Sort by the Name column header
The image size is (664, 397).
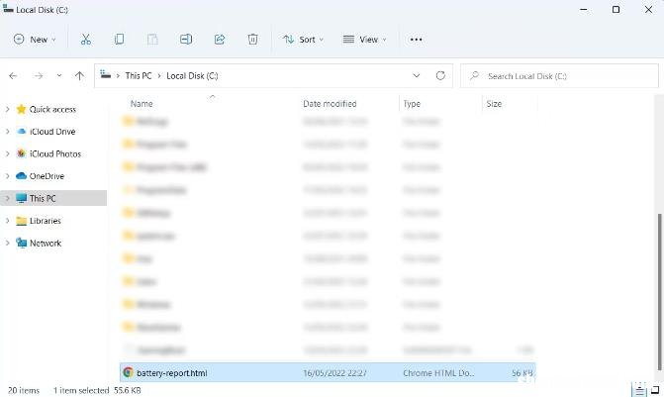(x=142, y=103)
